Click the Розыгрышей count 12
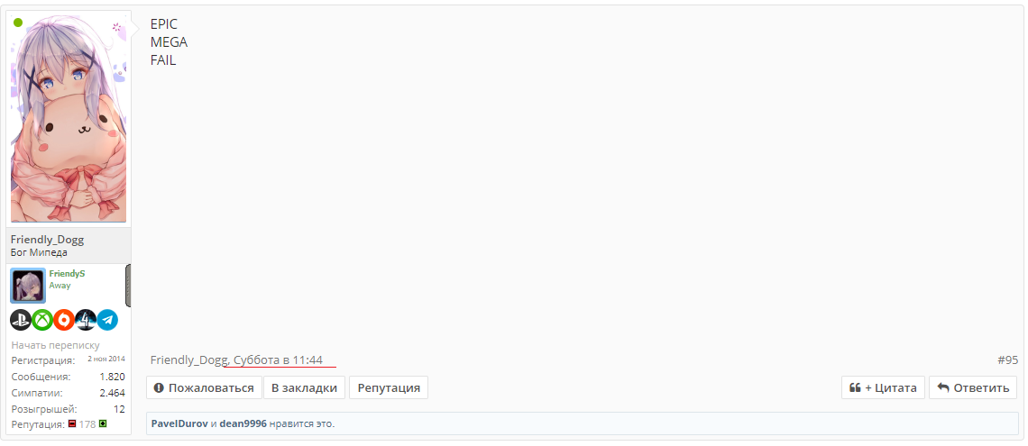The width and height of the screenshot is (1028, 446). coord(119,409)
